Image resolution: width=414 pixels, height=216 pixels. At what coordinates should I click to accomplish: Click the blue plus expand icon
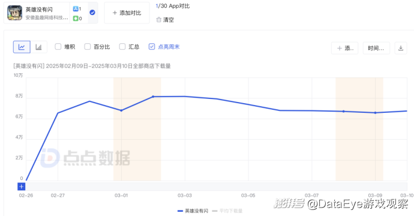click(22, 187)
